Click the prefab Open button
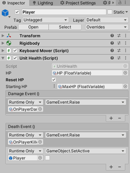This screenshot has width=130, height=173. coord(33,27)
